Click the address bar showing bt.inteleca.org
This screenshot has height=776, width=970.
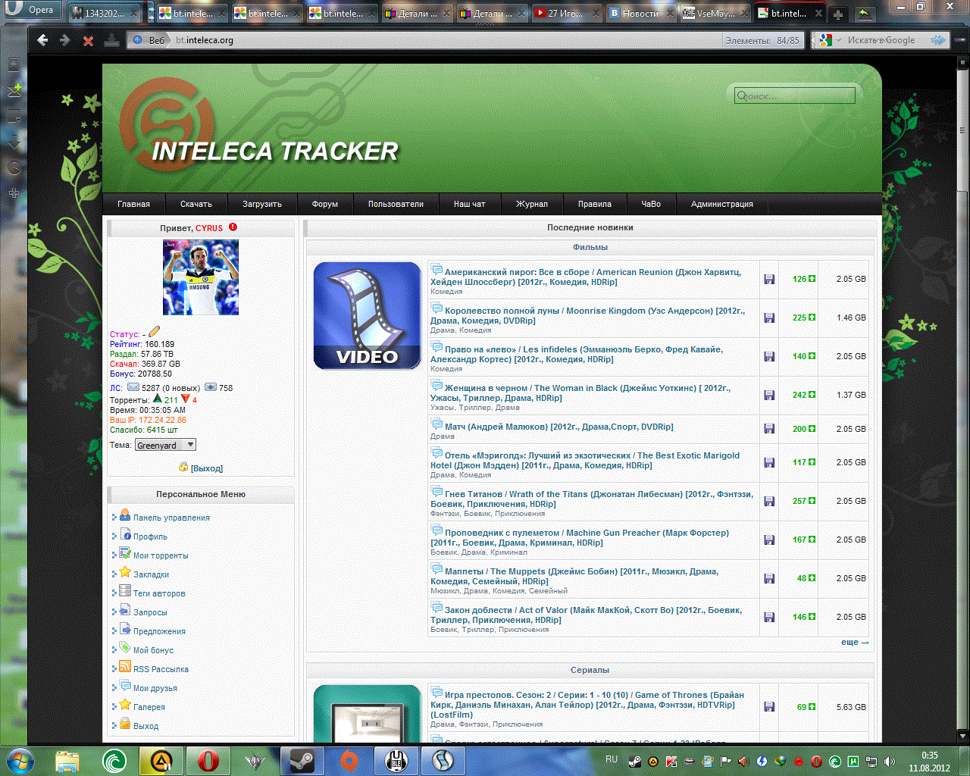[x=465, y=40]
